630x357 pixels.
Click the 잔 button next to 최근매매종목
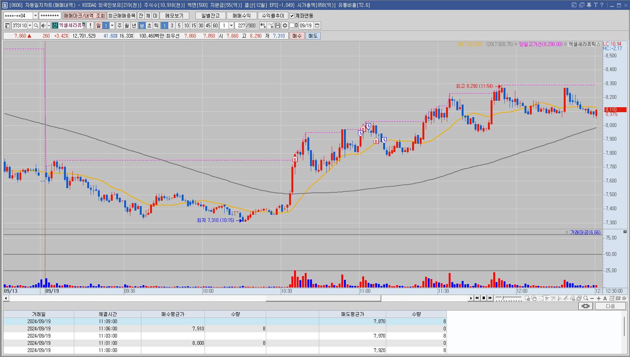pyautogui.click(x=141, y=16)
